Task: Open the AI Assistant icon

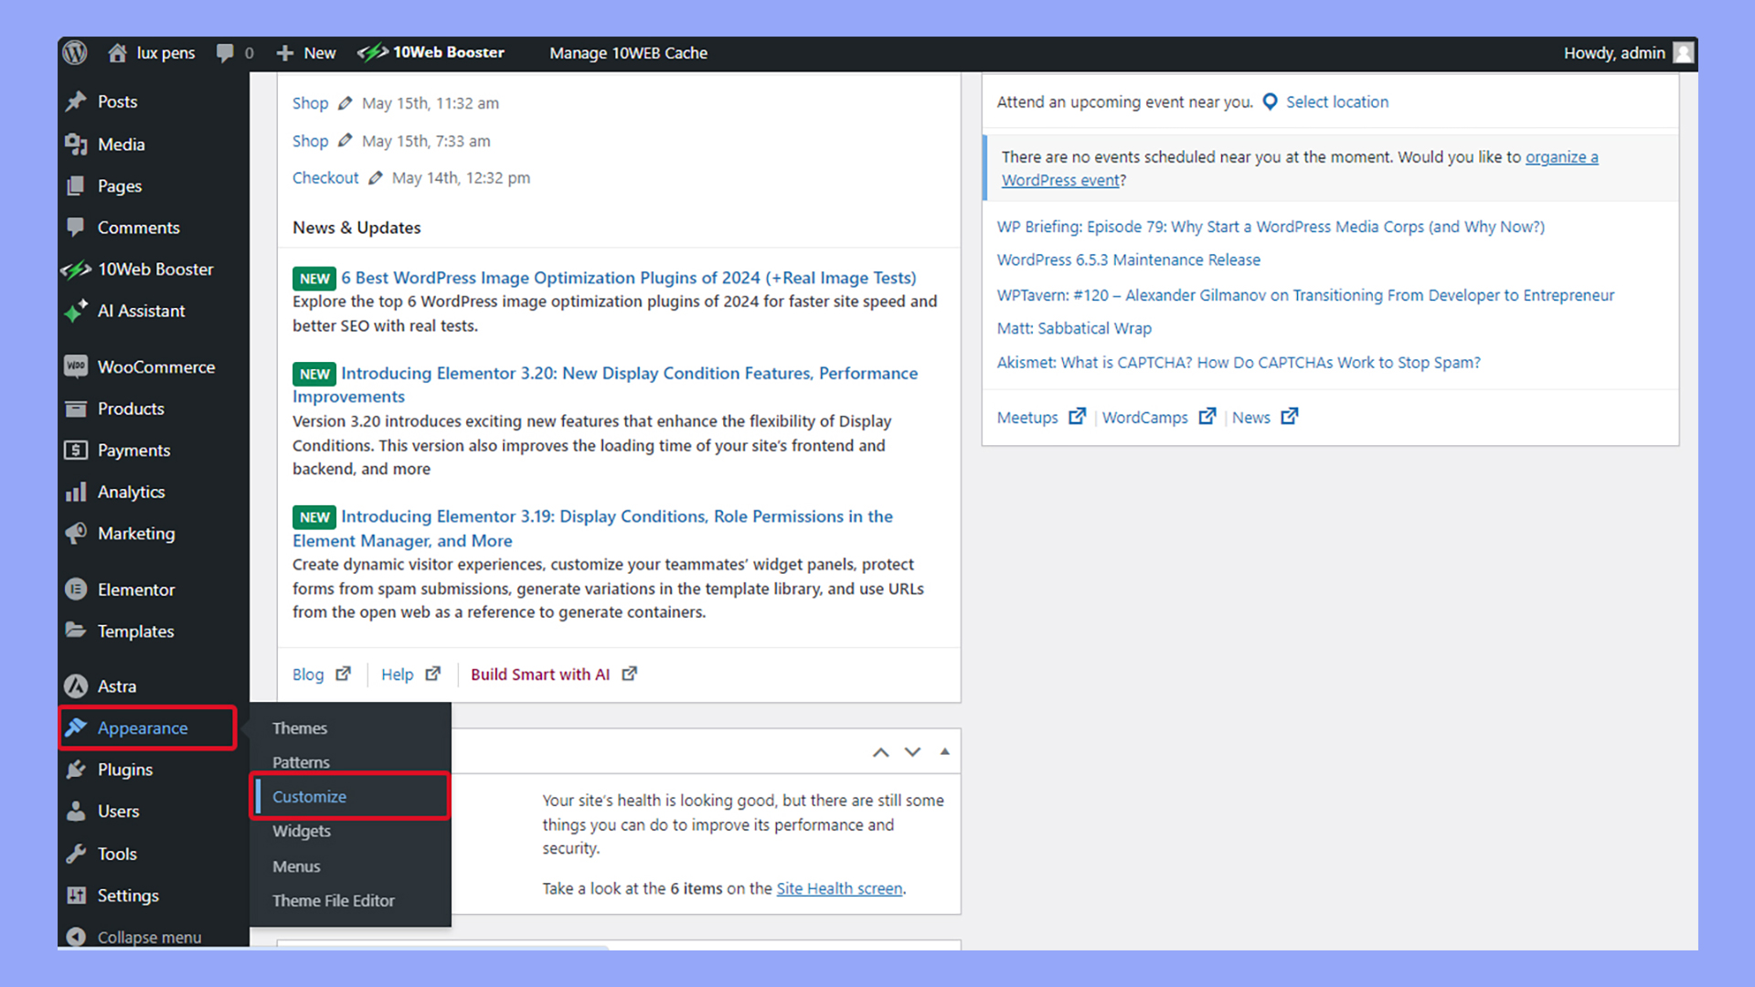Action: (77, 310)
